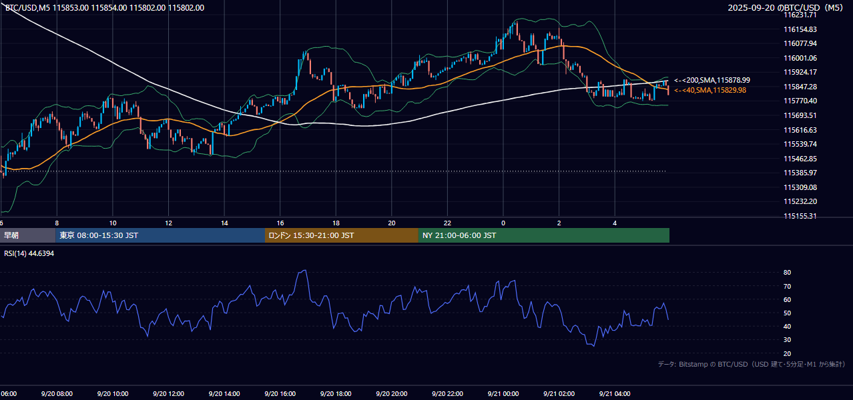Click price axis label 116231.71
The image size is (853, 400).
(x=800, y=15)
